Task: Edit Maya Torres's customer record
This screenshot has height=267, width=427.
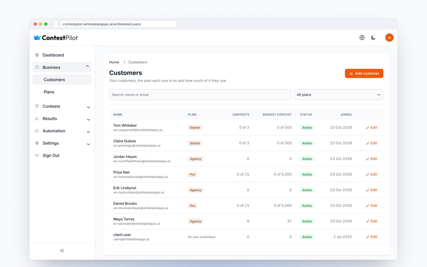Action: coord(371,221)
